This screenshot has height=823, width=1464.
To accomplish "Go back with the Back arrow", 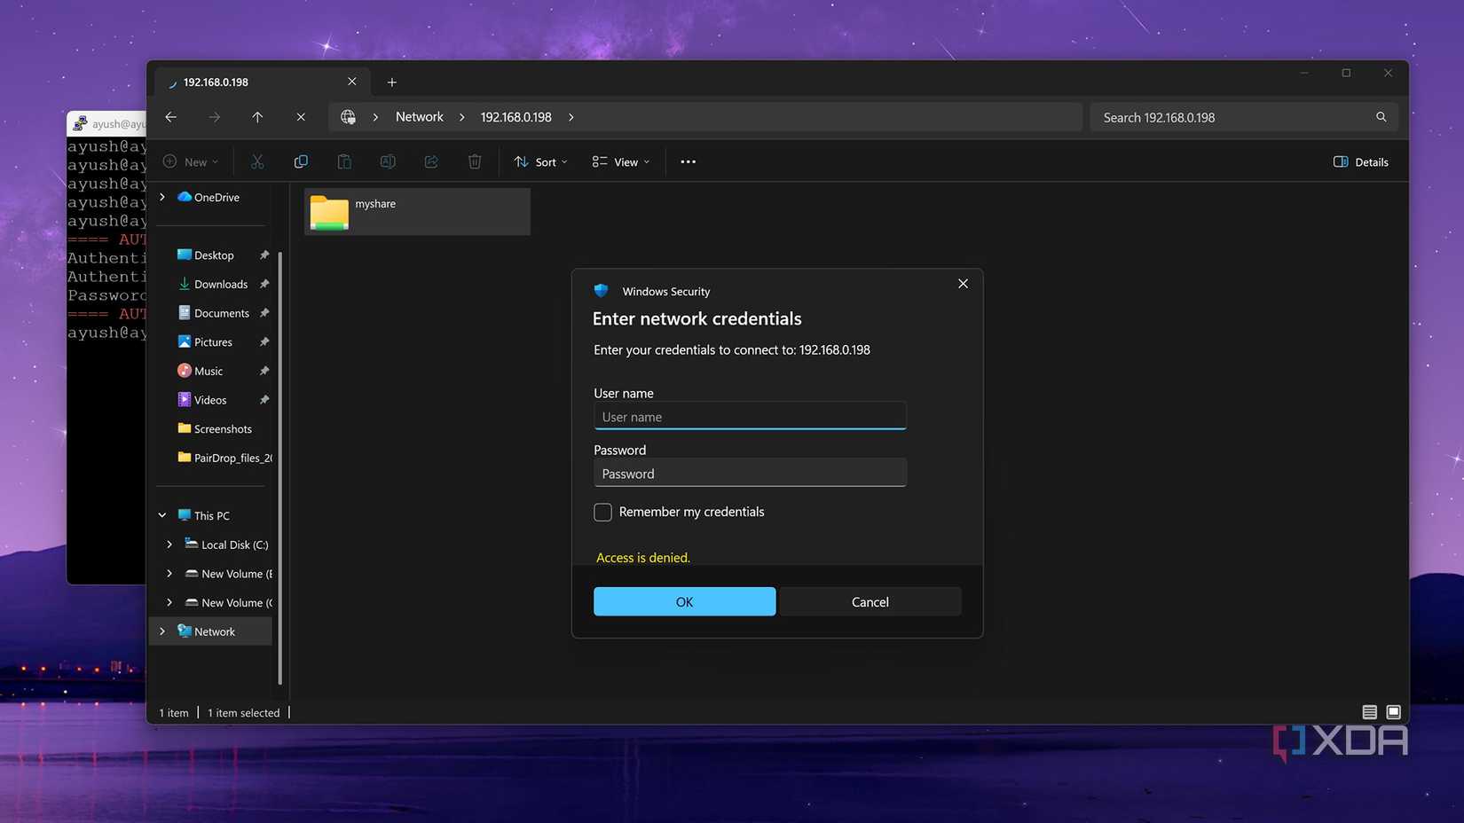I will click(171, 117).
